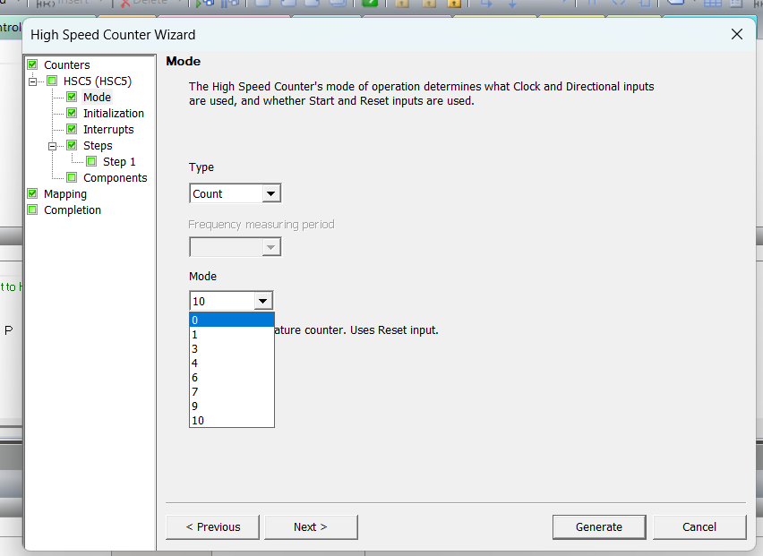Click the Generate button
Screen dimensions: 763x556
coord(598,526)
